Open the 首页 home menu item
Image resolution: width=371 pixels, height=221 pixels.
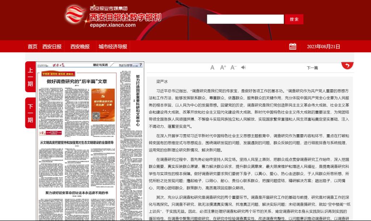(33, 46)
